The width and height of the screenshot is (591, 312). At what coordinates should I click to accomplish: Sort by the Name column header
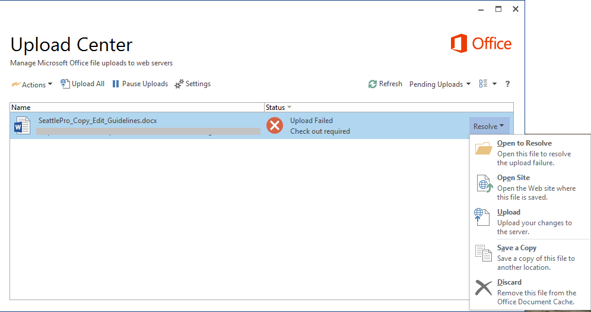pos(137,107)
